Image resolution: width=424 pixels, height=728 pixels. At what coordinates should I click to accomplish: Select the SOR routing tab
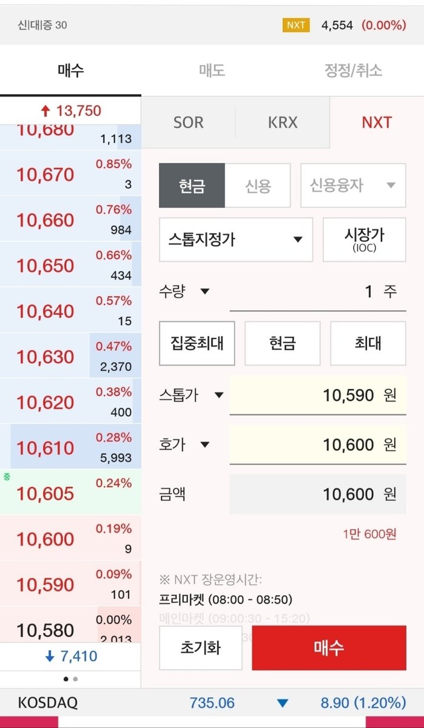[189, 123]
